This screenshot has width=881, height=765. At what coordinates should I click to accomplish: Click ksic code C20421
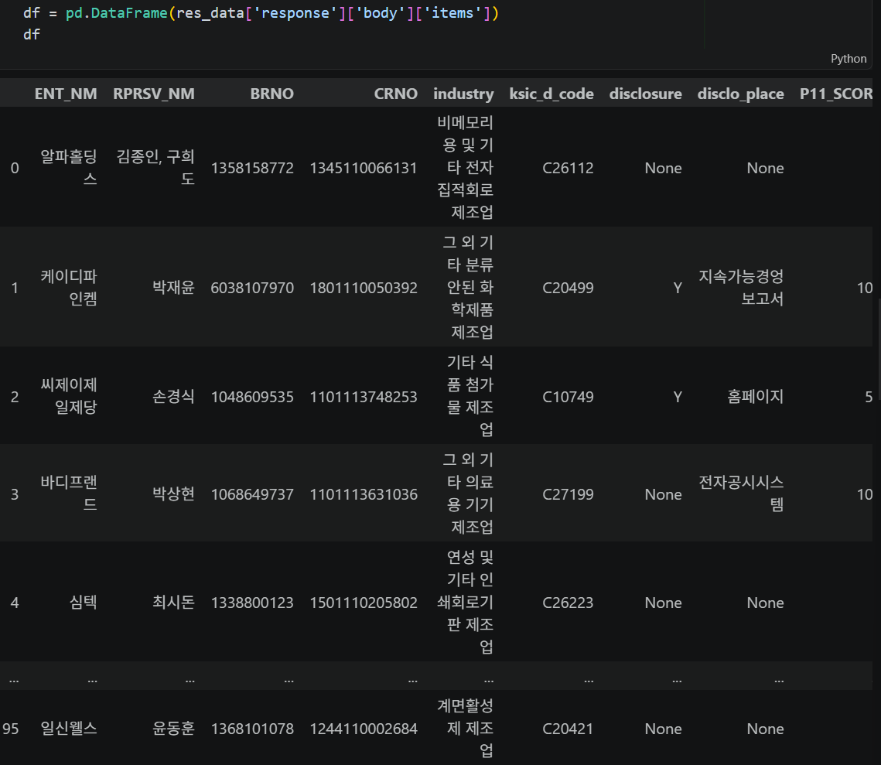pos(568,729)
